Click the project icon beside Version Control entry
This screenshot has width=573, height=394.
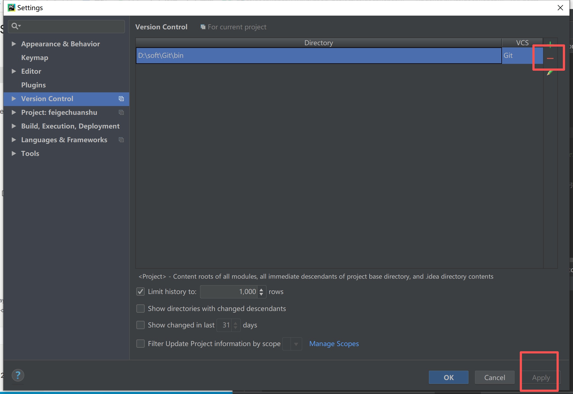click(x=121, y=99)
